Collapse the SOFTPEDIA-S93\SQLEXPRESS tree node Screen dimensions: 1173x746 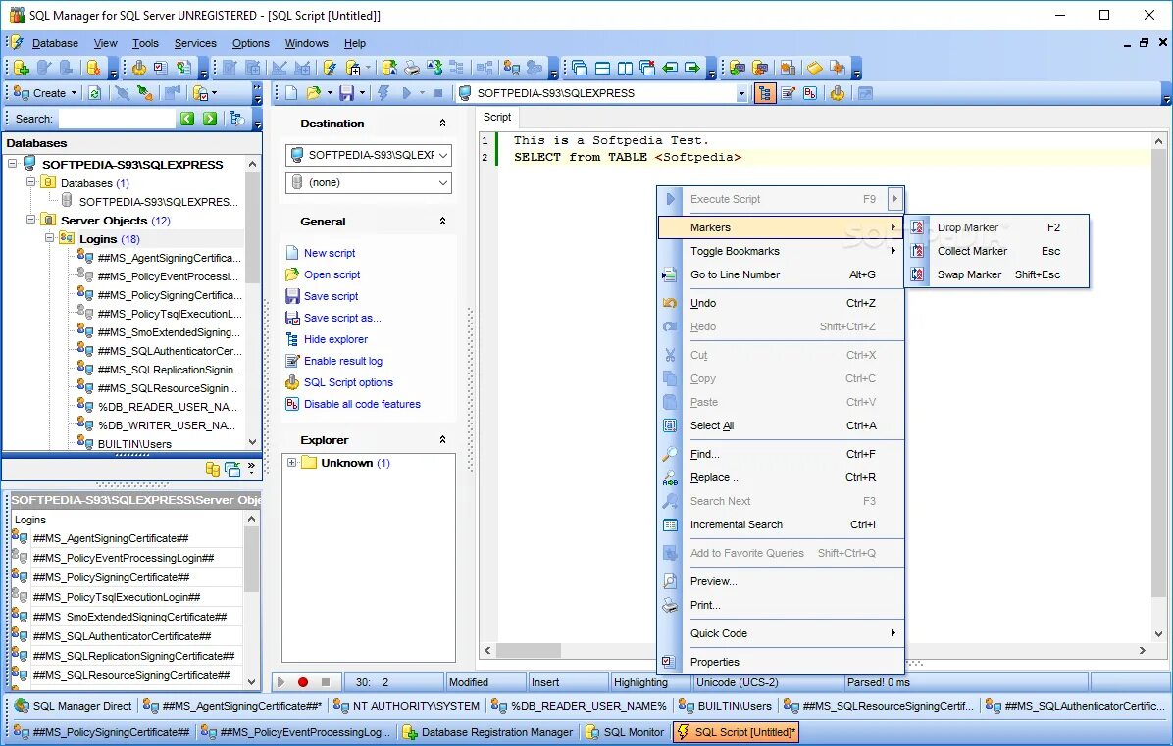[12, 164]
